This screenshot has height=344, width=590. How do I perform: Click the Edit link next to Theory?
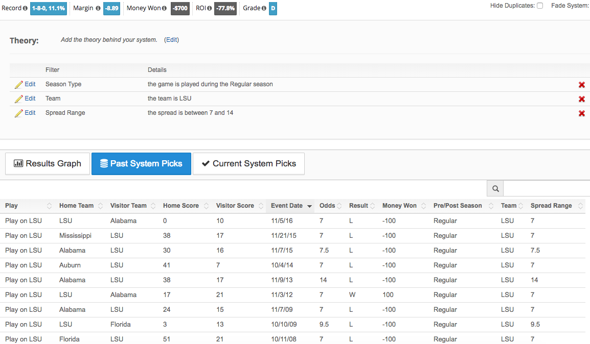pos(172,40)
